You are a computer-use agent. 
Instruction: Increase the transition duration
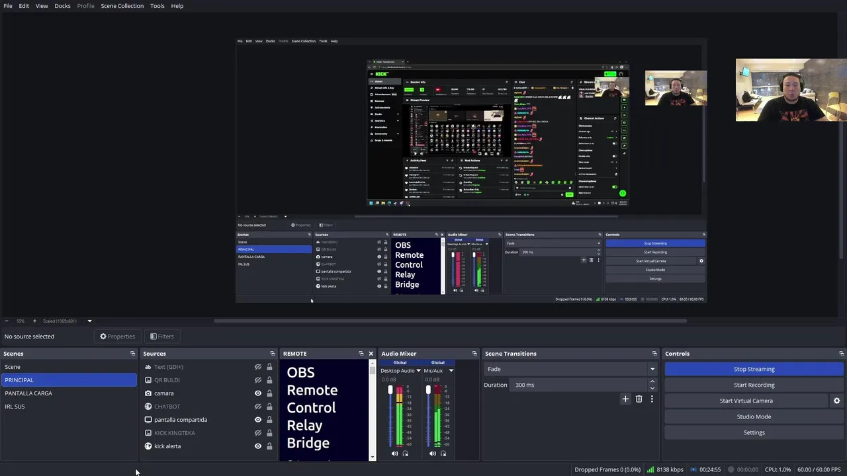coord(652,381)
